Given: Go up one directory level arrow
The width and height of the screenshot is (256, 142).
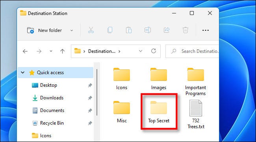Looking at the screenshot, I should (62, 51).
